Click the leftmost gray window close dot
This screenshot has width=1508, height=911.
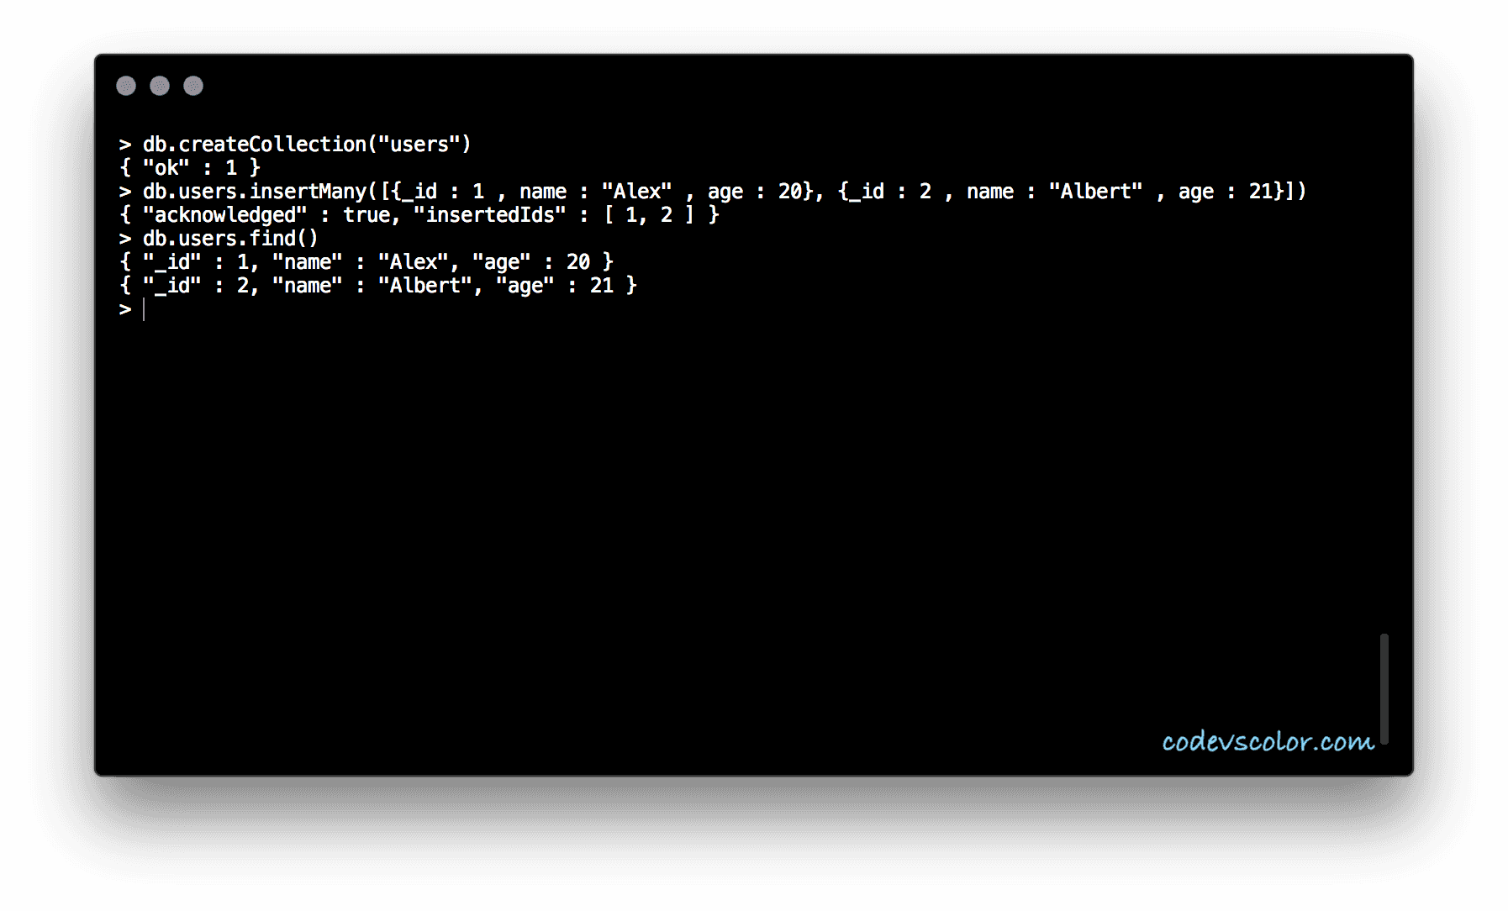(126, 86)
